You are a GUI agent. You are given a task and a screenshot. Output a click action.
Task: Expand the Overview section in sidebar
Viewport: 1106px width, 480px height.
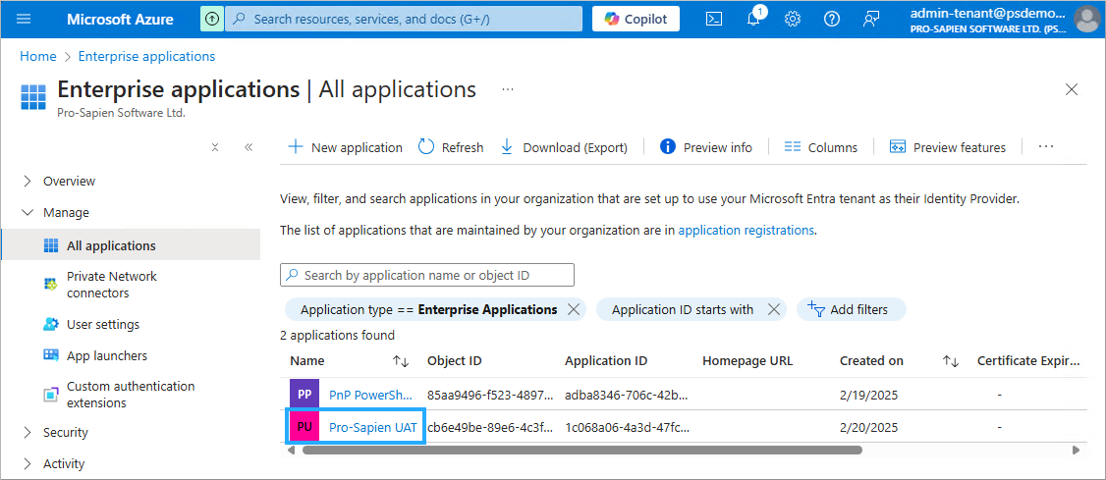coord(69,181)
